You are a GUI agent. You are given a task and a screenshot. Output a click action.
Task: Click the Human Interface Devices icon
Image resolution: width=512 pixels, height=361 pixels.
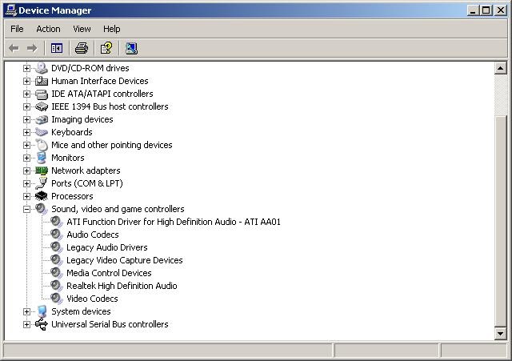tap(42, 81)
